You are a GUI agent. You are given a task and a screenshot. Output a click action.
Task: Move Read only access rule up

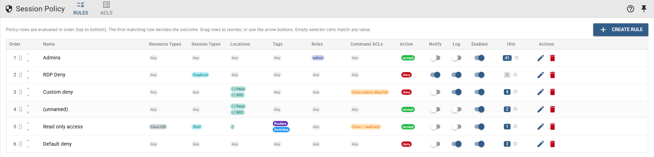coord(28,123)
